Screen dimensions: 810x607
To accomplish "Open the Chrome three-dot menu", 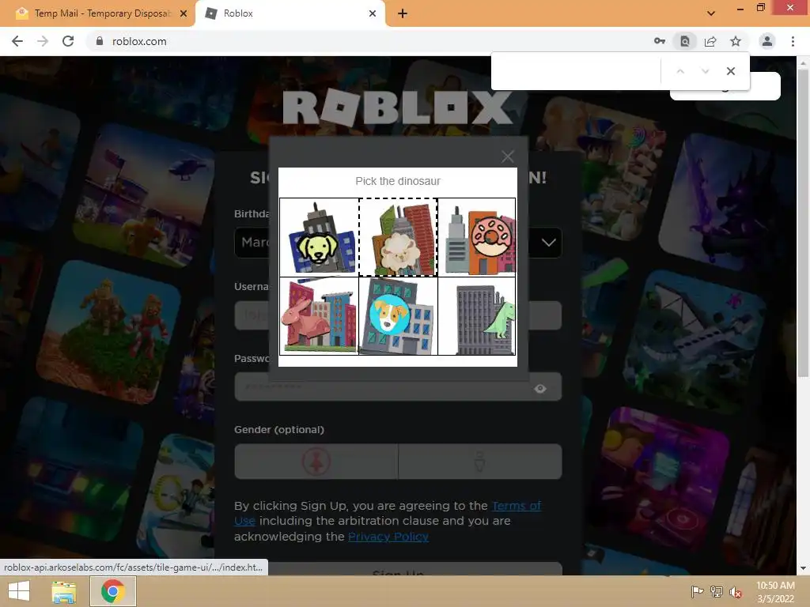I will click(x=793, y=41).
